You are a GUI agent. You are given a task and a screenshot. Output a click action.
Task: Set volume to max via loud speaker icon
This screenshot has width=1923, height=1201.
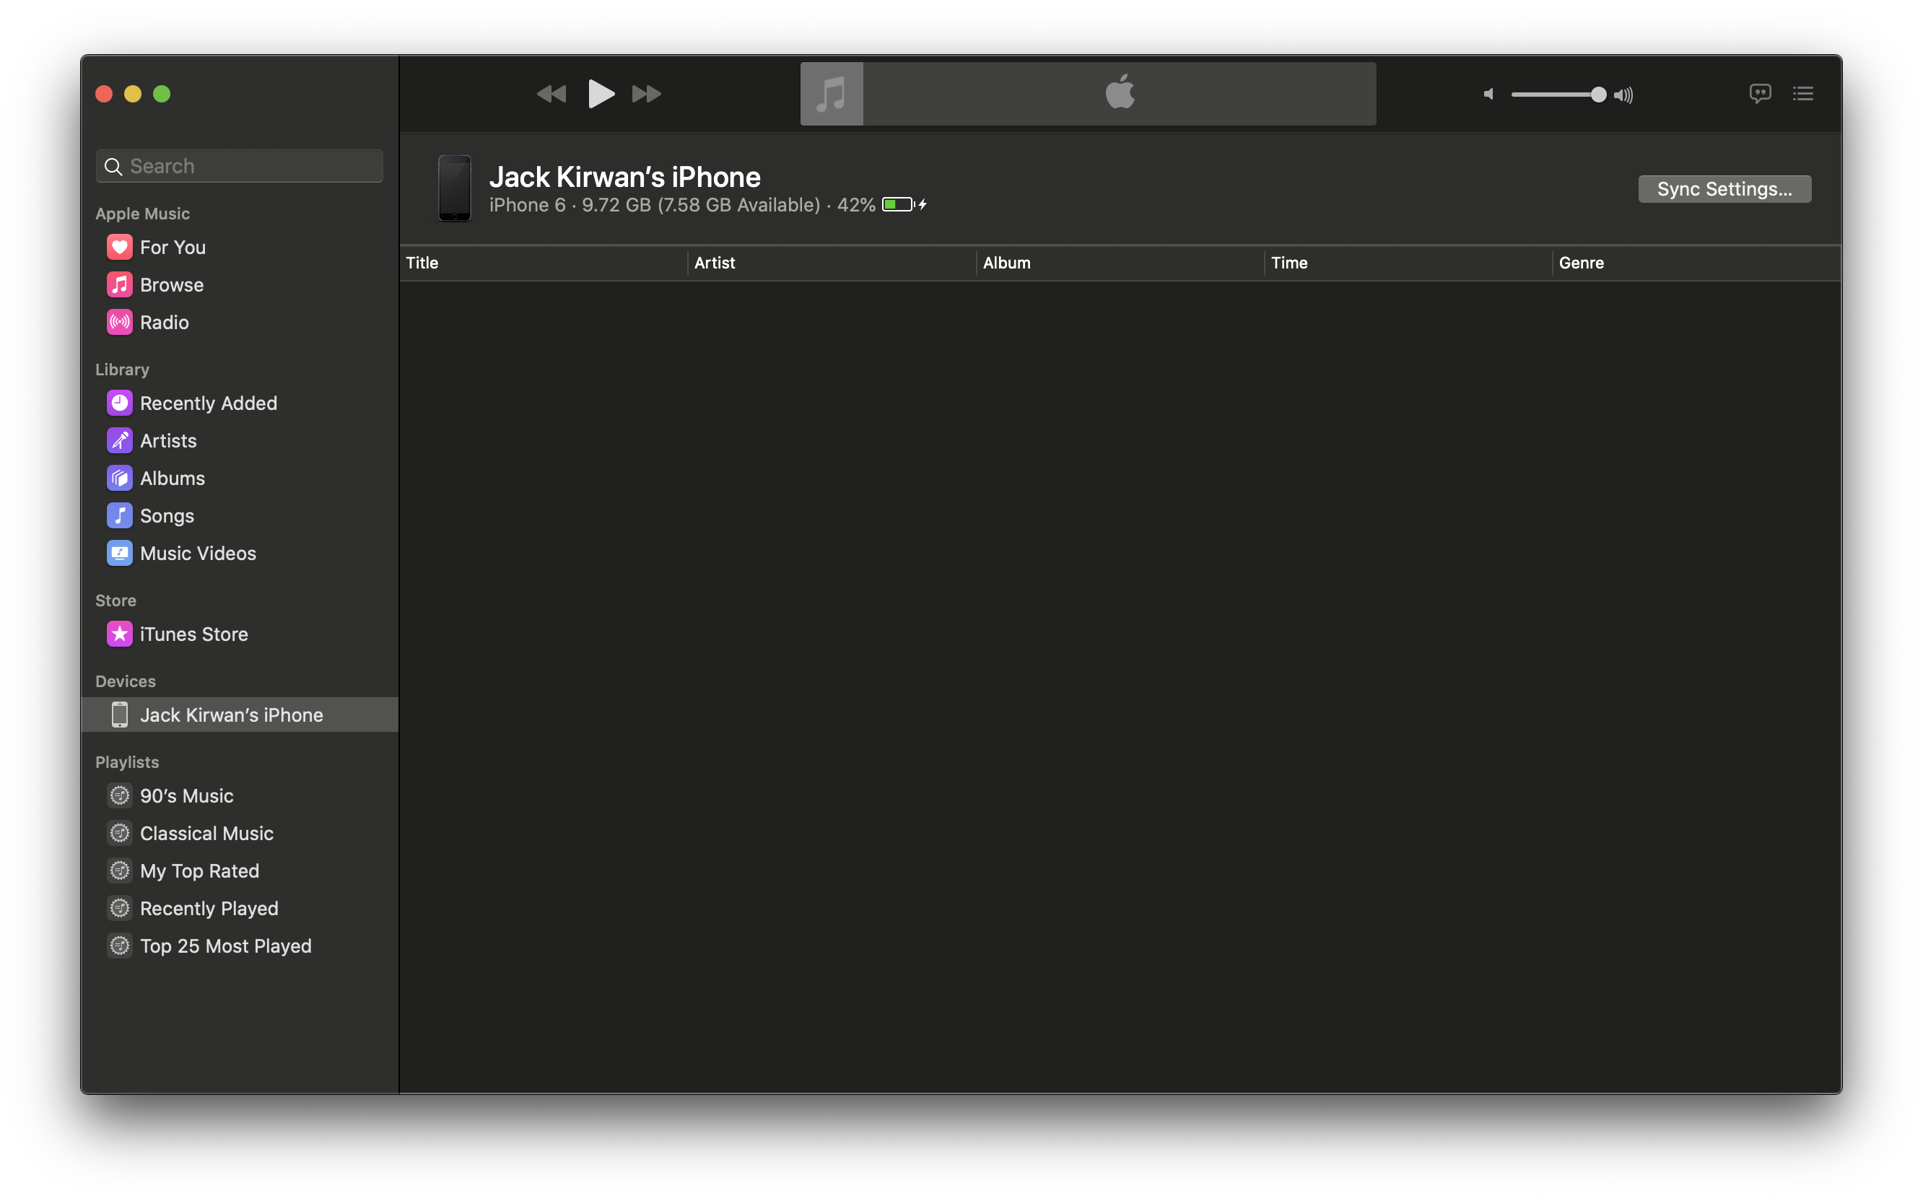(1623, 95)
